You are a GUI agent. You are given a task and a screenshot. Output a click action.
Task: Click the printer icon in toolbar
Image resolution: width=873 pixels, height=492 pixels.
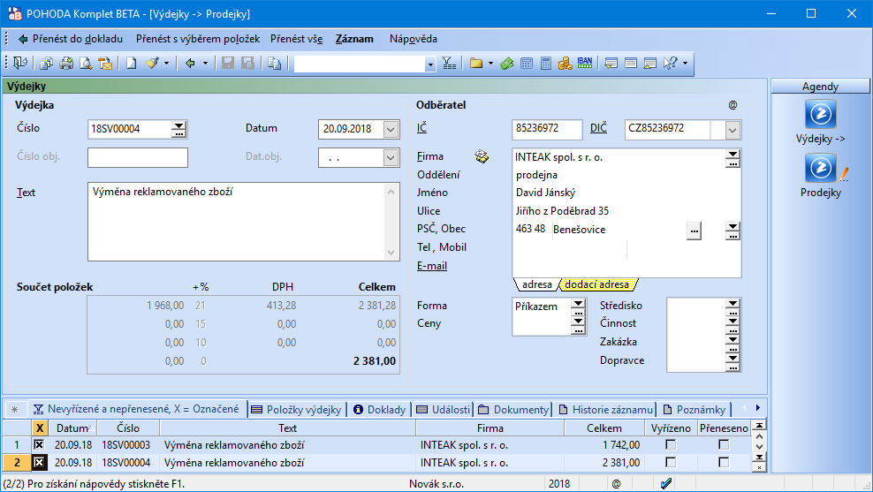click(66, 64)
